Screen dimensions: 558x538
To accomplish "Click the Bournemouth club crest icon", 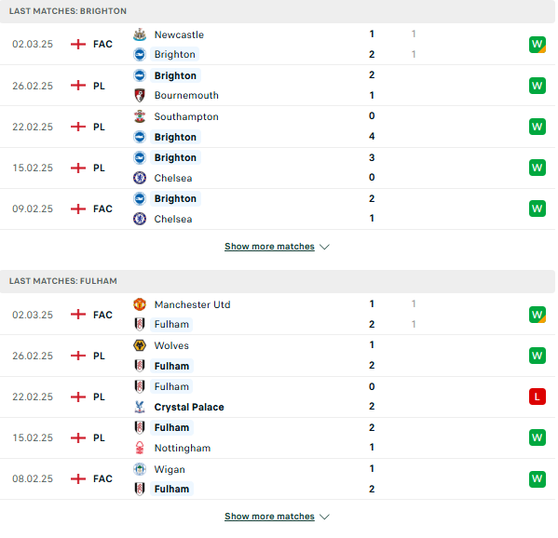I will pyautogui.click(x=140, y=95).
